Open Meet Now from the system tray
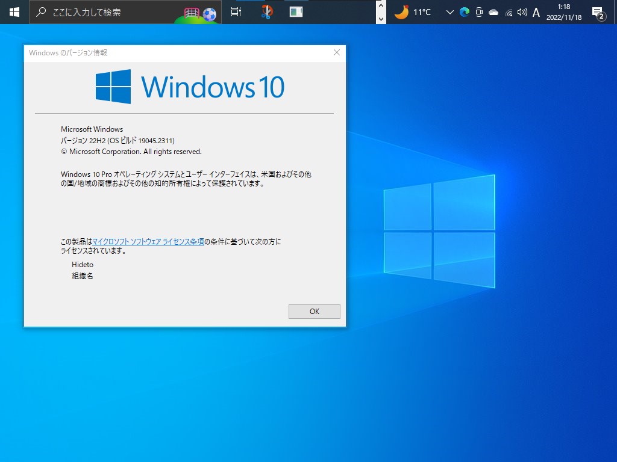The image size is (617, 462). coord(480,12)
